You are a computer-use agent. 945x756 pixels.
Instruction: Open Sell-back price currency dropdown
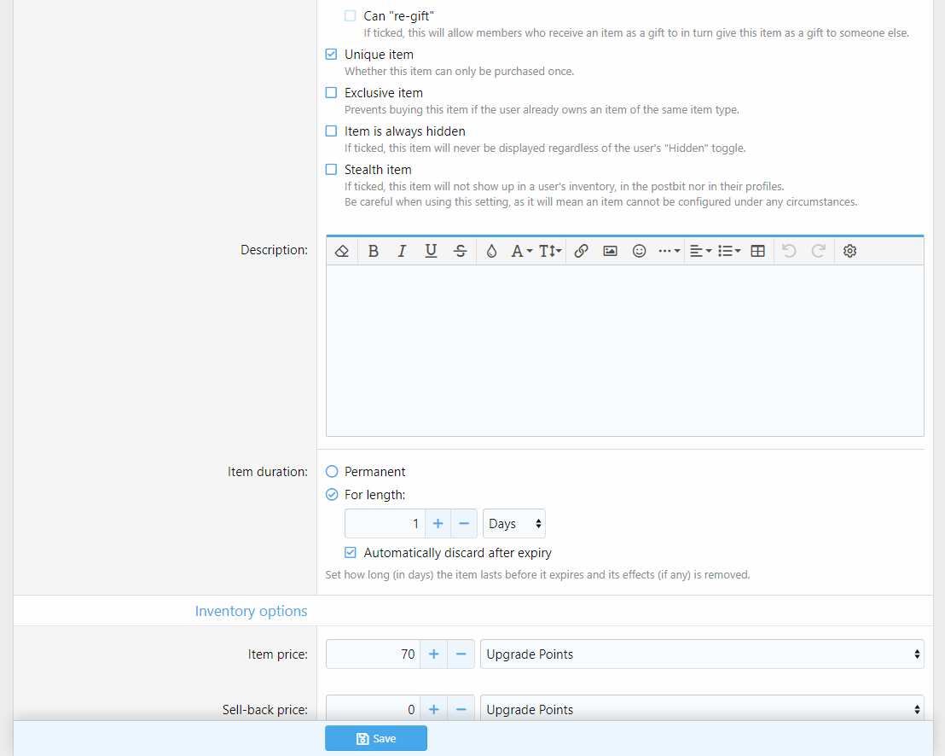pyautogui.click(x=702, y=709)
